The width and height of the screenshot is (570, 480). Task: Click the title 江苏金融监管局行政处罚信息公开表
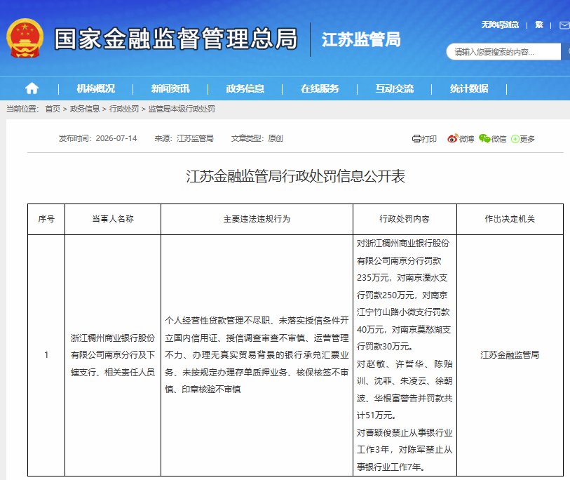[296, 176]
